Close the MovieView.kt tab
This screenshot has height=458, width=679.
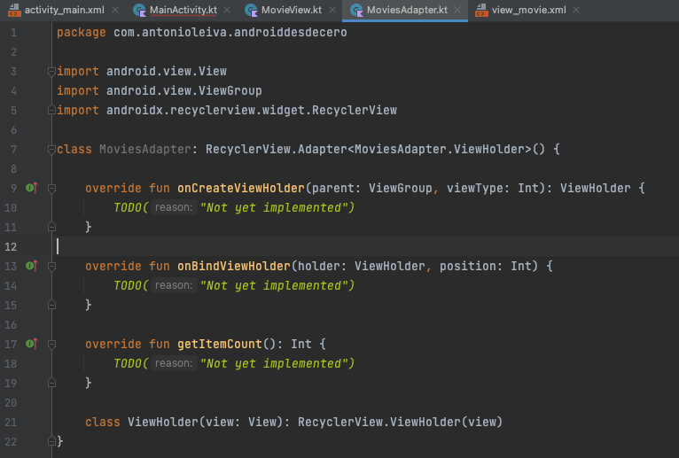[x=332, y=10]
